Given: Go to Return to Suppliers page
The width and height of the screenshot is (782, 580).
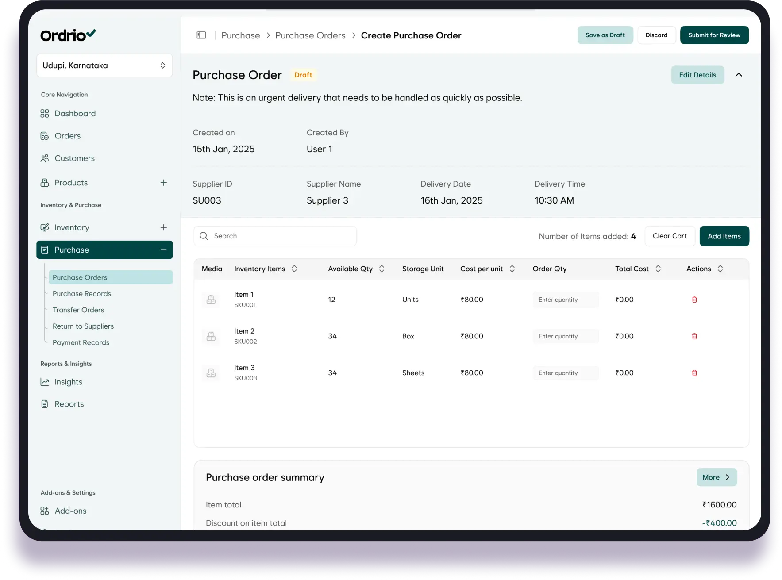Looking at the screenshot, I should (83, 326).
